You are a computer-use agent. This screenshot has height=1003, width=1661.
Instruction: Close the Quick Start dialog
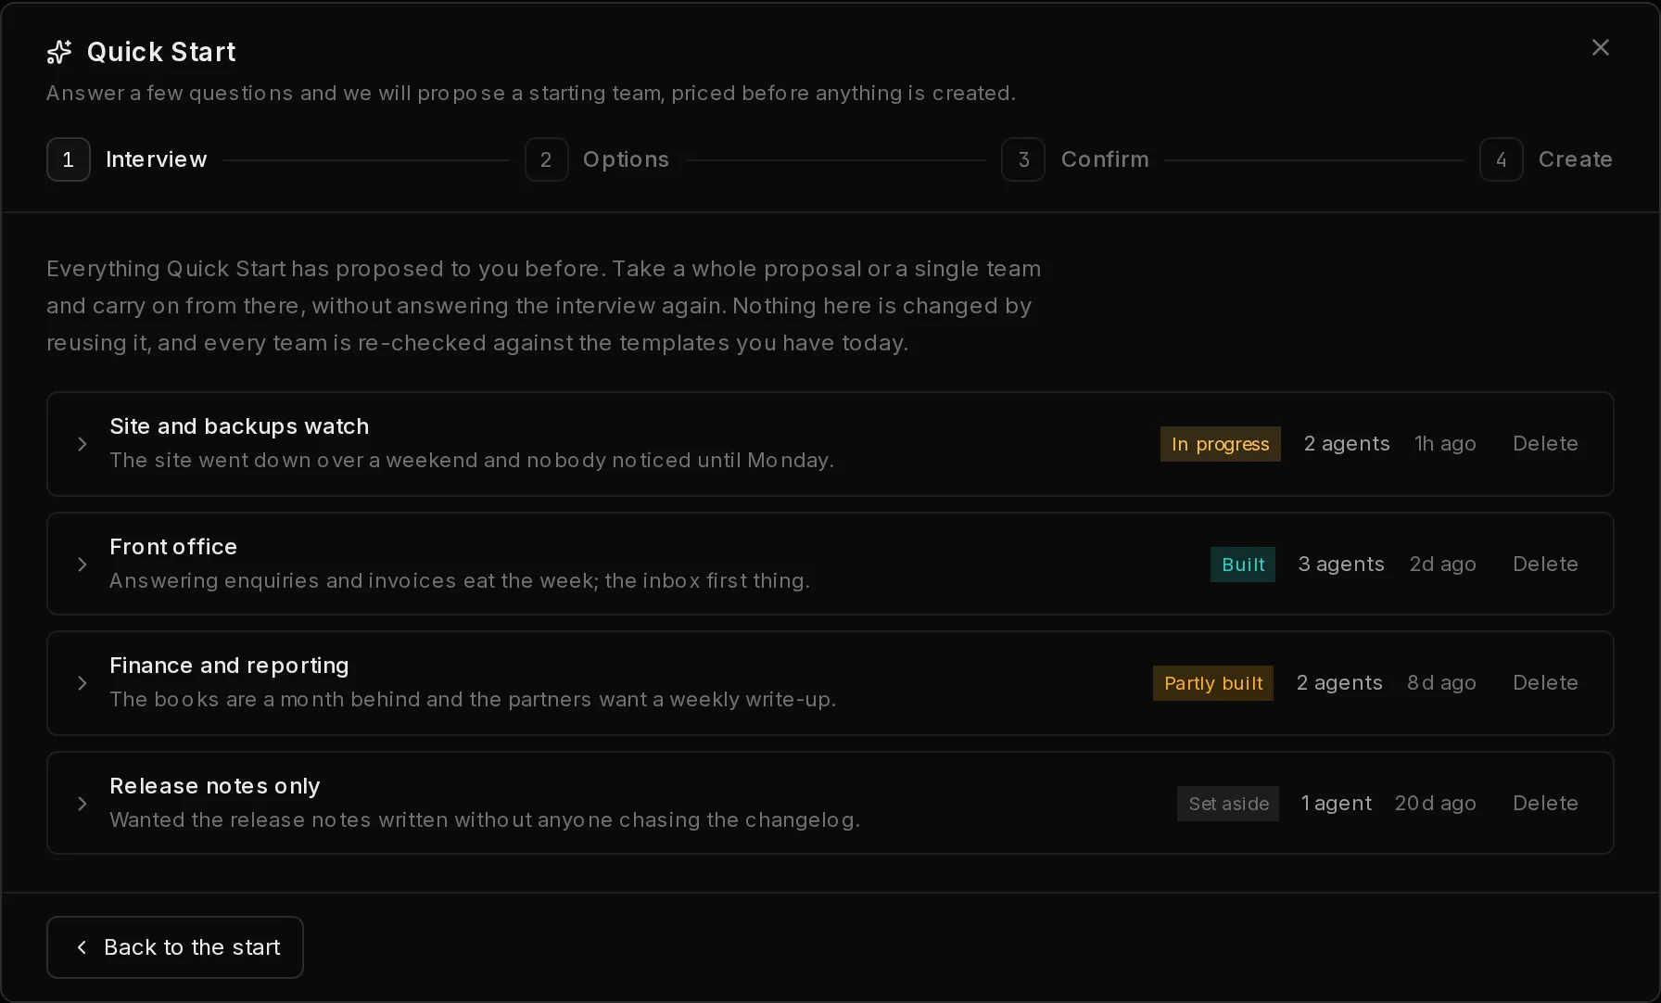tap(1600, 47)
